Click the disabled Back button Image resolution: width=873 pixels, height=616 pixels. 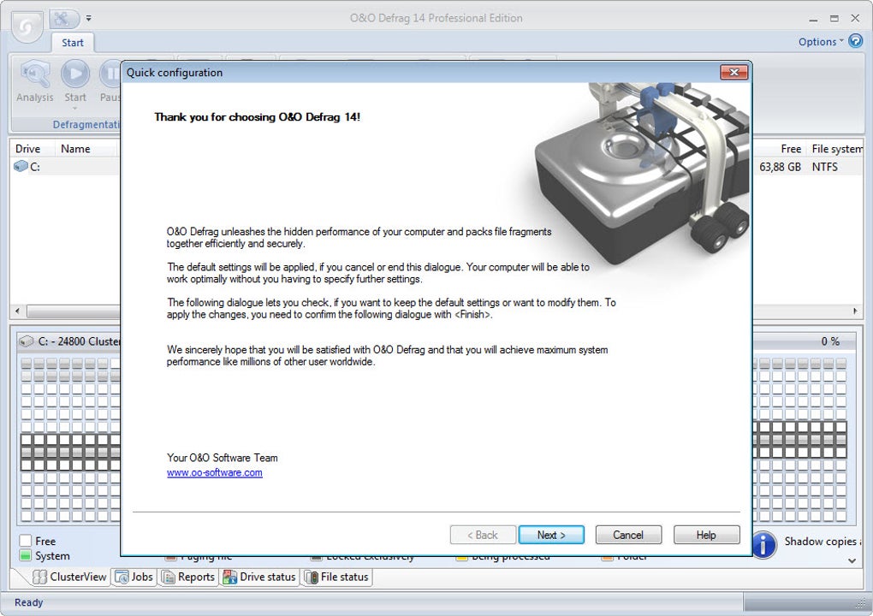click(483, 535)
